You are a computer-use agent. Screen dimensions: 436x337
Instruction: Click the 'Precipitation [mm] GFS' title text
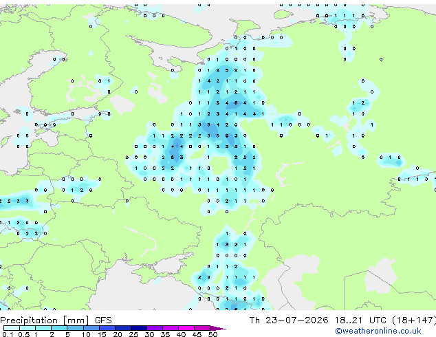tap(56, 320)
